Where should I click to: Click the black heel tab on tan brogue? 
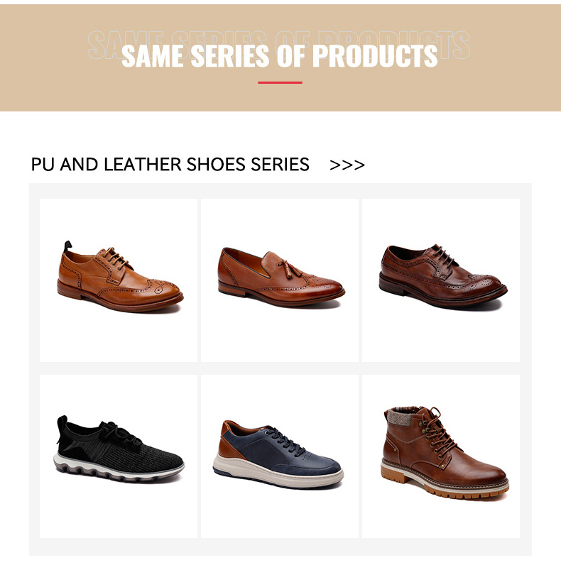click(x=67, y=247)
